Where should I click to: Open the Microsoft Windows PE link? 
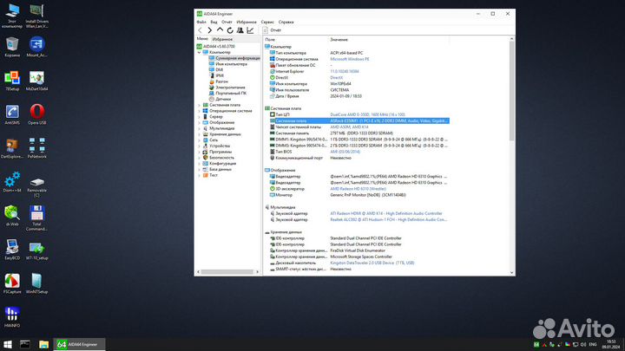[x=350, y=59]
